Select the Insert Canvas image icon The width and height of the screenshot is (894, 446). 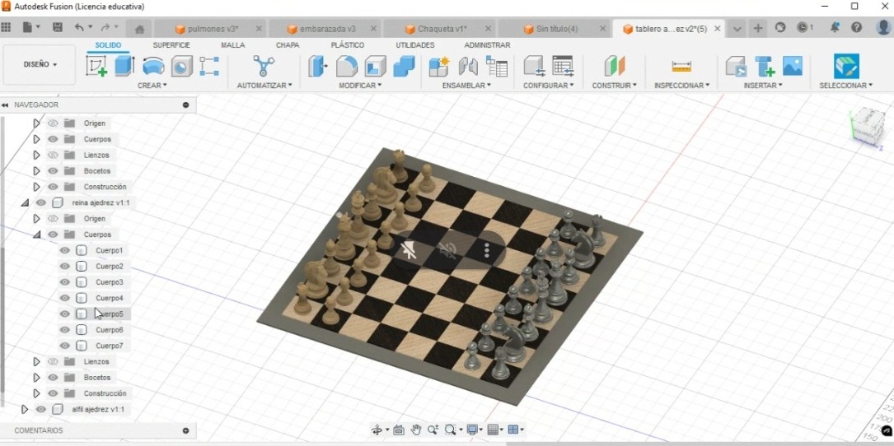point(793,66)
